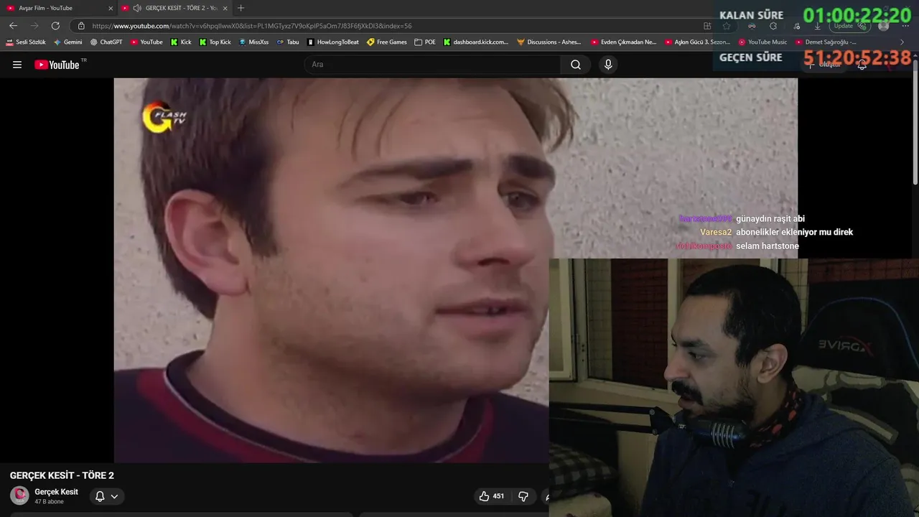Screen dimensions: 919x517
Task: Open the dashboard.kick.com bookmark
Action: [x=475, y=42]
